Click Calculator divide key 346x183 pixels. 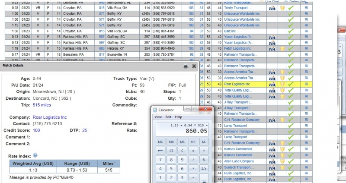click(193, 160)
